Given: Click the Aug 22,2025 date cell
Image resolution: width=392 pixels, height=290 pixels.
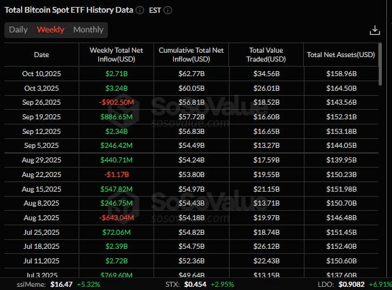Looking at the screenshot, I should tap(41, 174).
